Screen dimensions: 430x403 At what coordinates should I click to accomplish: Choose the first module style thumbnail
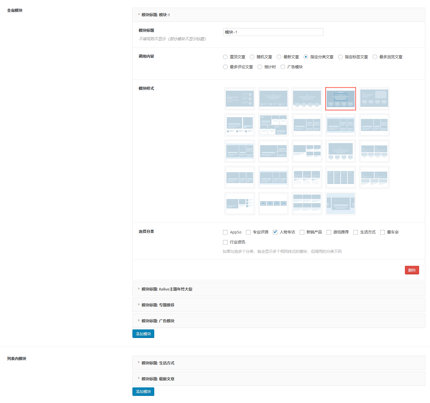coord(239,99)
